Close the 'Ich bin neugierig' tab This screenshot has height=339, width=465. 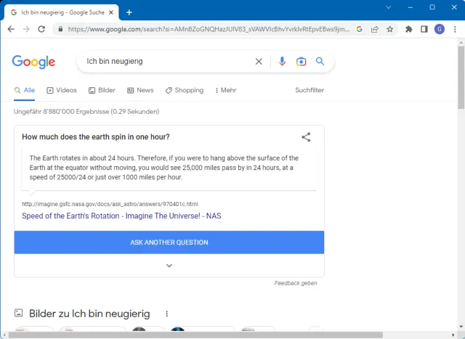point(111,12)
